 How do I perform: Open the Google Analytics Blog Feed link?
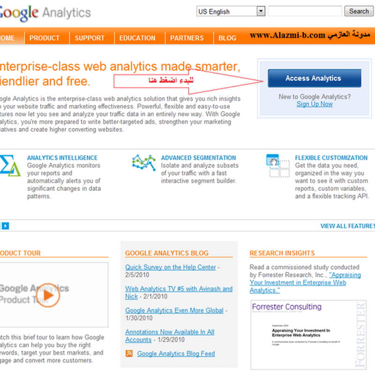pos(176,353)
